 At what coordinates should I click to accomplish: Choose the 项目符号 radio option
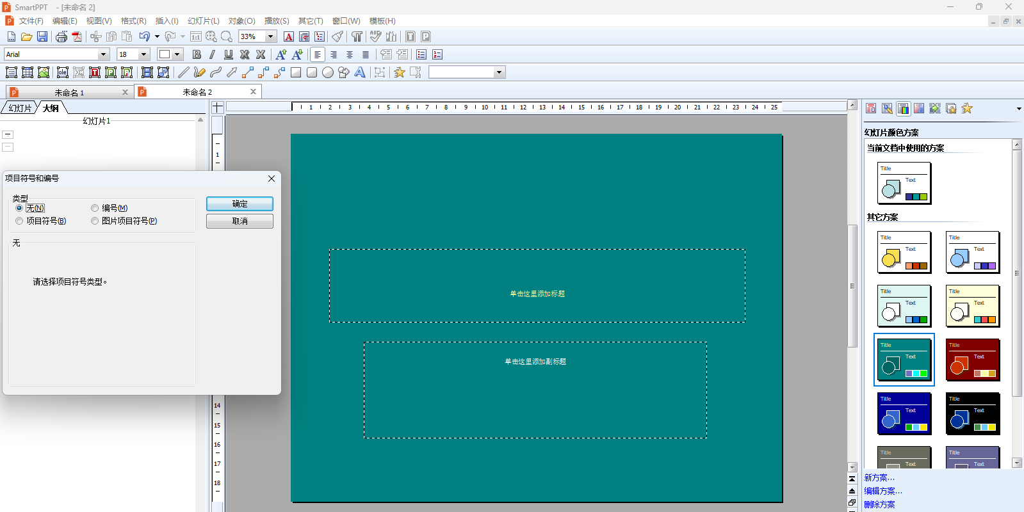click(x=19, y=221)
